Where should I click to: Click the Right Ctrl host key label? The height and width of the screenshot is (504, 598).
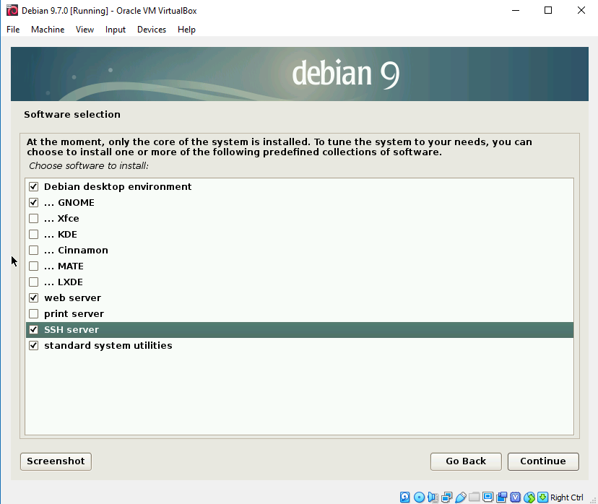pyautogui.click(x=567, y=498)
